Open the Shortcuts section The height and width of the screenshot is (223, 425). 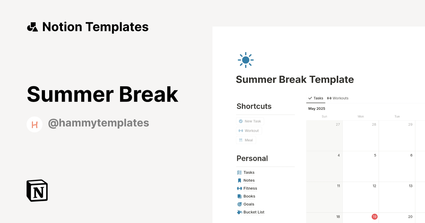coord(254,106)
